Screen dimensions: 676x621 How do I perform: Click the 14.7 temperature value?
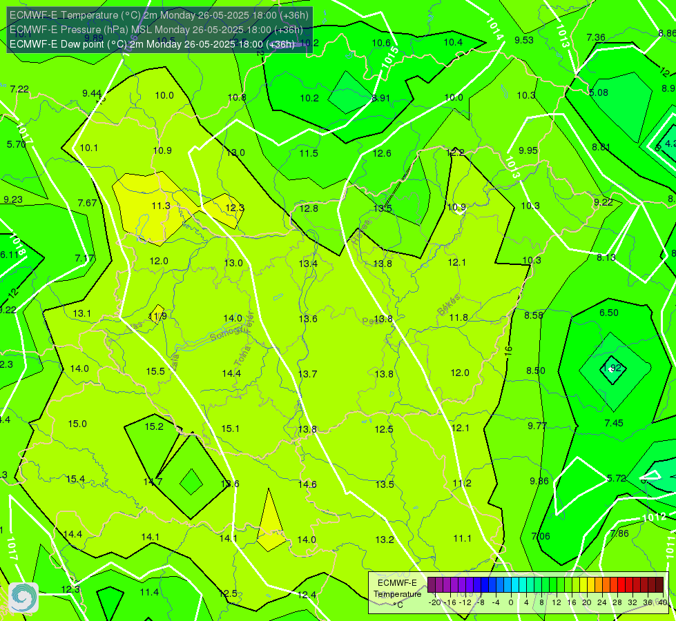(153, 482)
